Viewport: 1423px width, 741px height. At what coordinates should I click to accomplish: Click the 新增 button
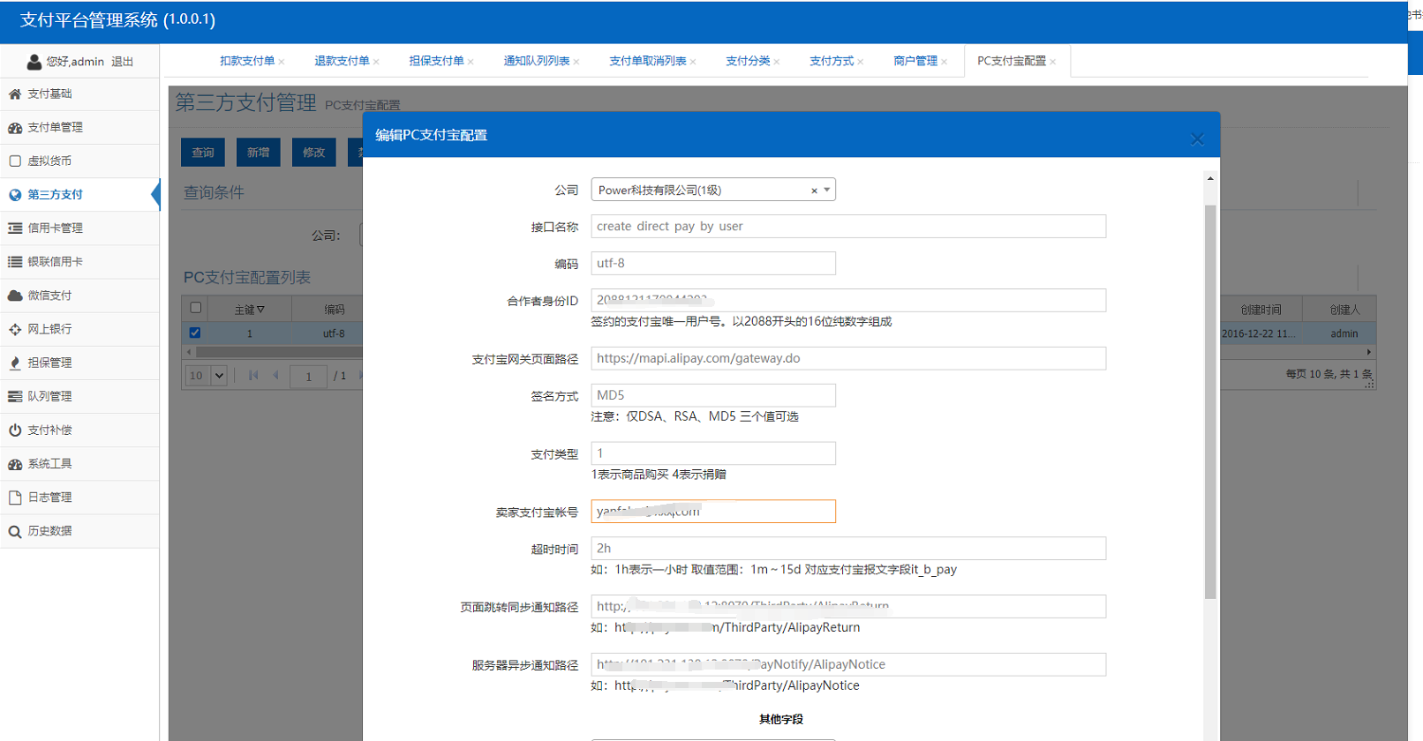point(259,153)
